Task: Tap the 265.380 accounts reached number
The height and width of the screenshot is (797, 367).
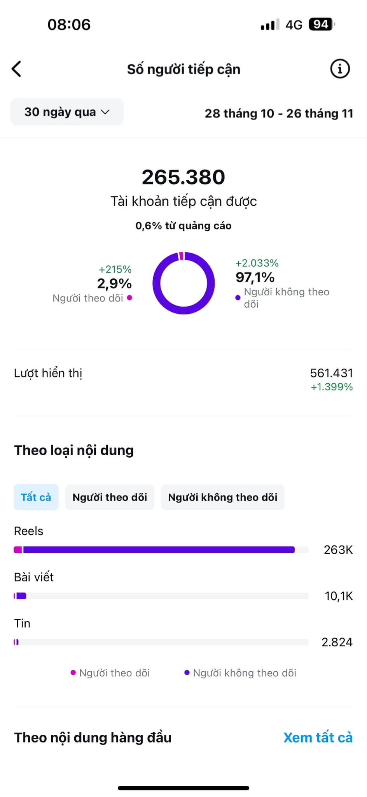Action: tap(183, 177)
